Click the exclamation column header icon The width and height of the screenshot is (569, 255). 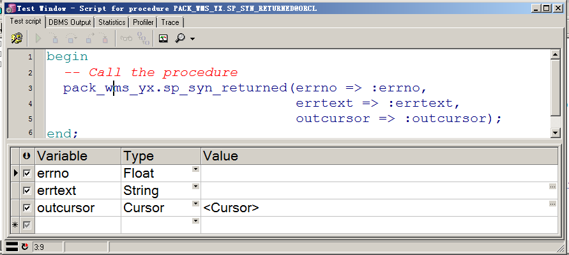click(27, 156)
